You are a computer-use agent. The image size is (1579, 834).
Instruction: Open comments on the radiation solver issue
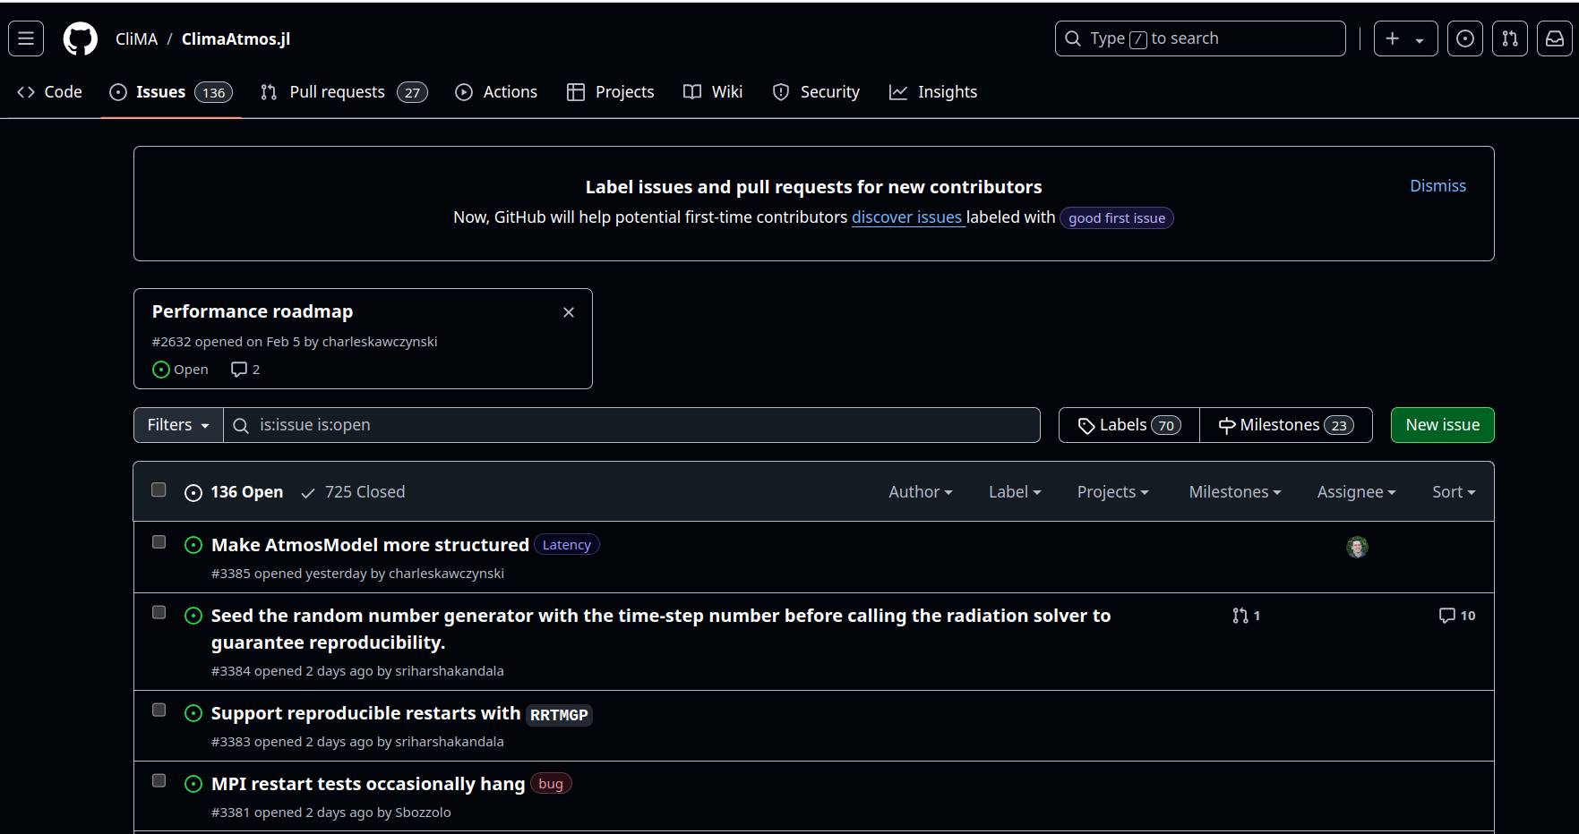click(1456, 616)
